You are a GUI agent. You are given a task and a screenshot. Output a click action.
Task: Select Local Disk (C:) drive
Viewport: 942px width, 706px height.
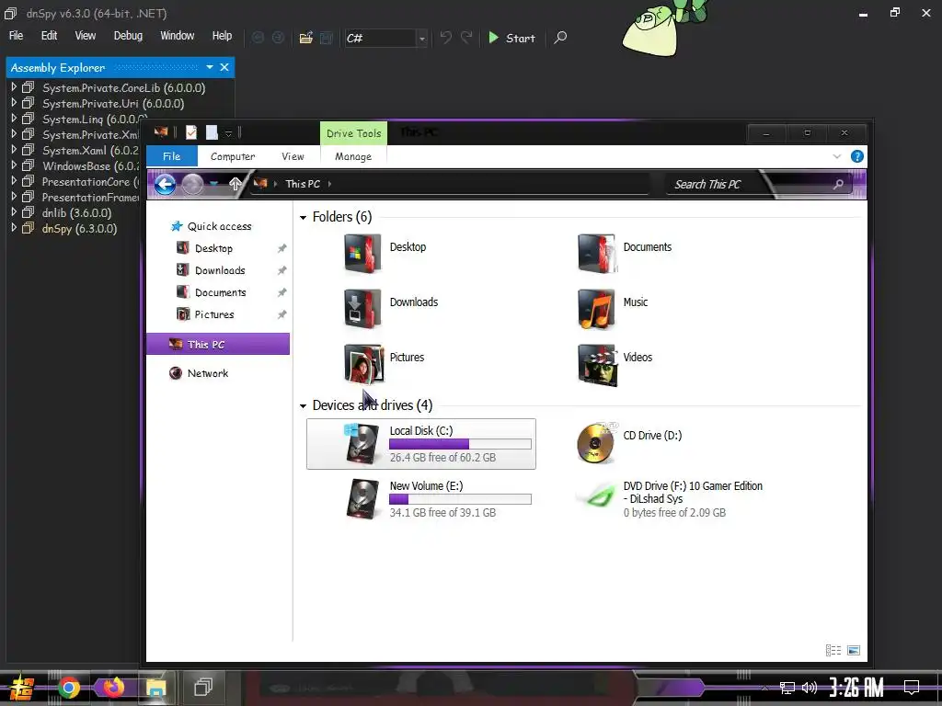pos(421,444)
